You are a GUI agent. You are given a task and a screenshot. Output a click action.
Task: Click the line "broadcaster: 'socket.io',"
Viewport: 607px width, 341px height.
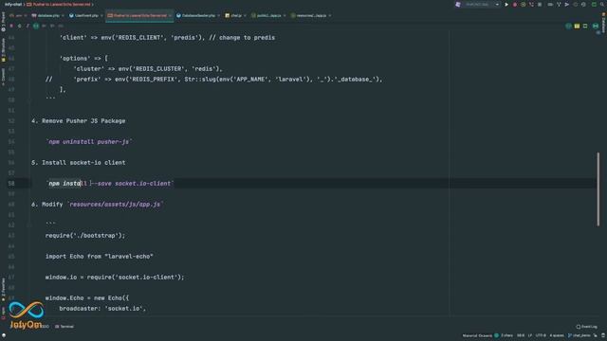102,309
